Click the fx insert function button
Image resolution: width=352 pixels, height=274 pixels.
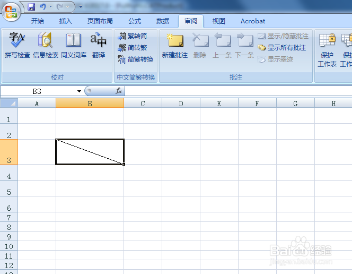coord(119,91)
